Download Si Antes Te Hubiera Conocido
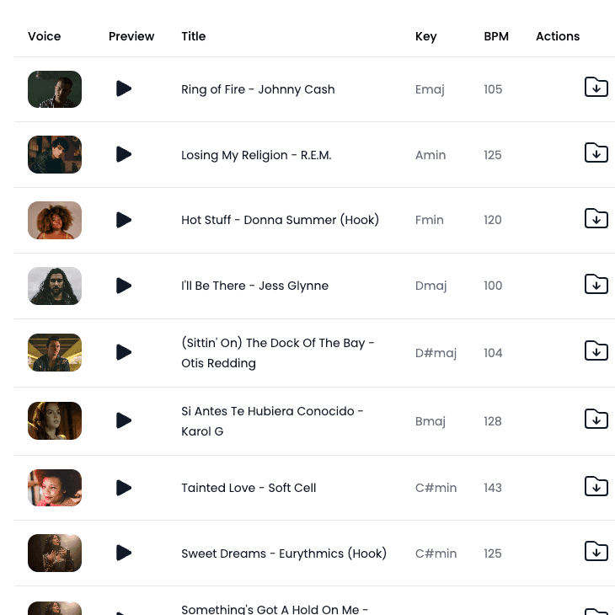This screenshot has height=615, width=615. point(596,419)
